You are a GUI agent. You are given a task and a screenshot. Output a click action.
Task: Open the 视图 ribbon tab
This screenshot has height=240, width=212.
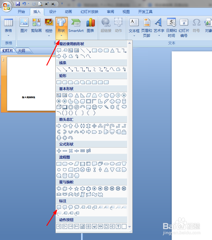(x=126, y=12)
